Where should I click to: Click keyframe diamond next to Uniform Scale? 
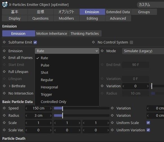point(112,123)
